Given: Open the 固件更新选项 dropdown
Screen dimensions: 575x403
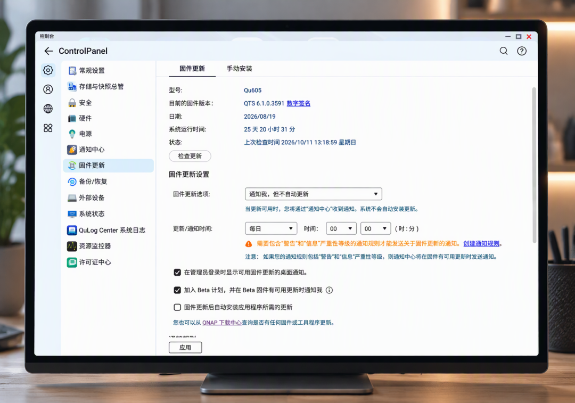Looking at the screenshot, I should [x=314, y=194].
